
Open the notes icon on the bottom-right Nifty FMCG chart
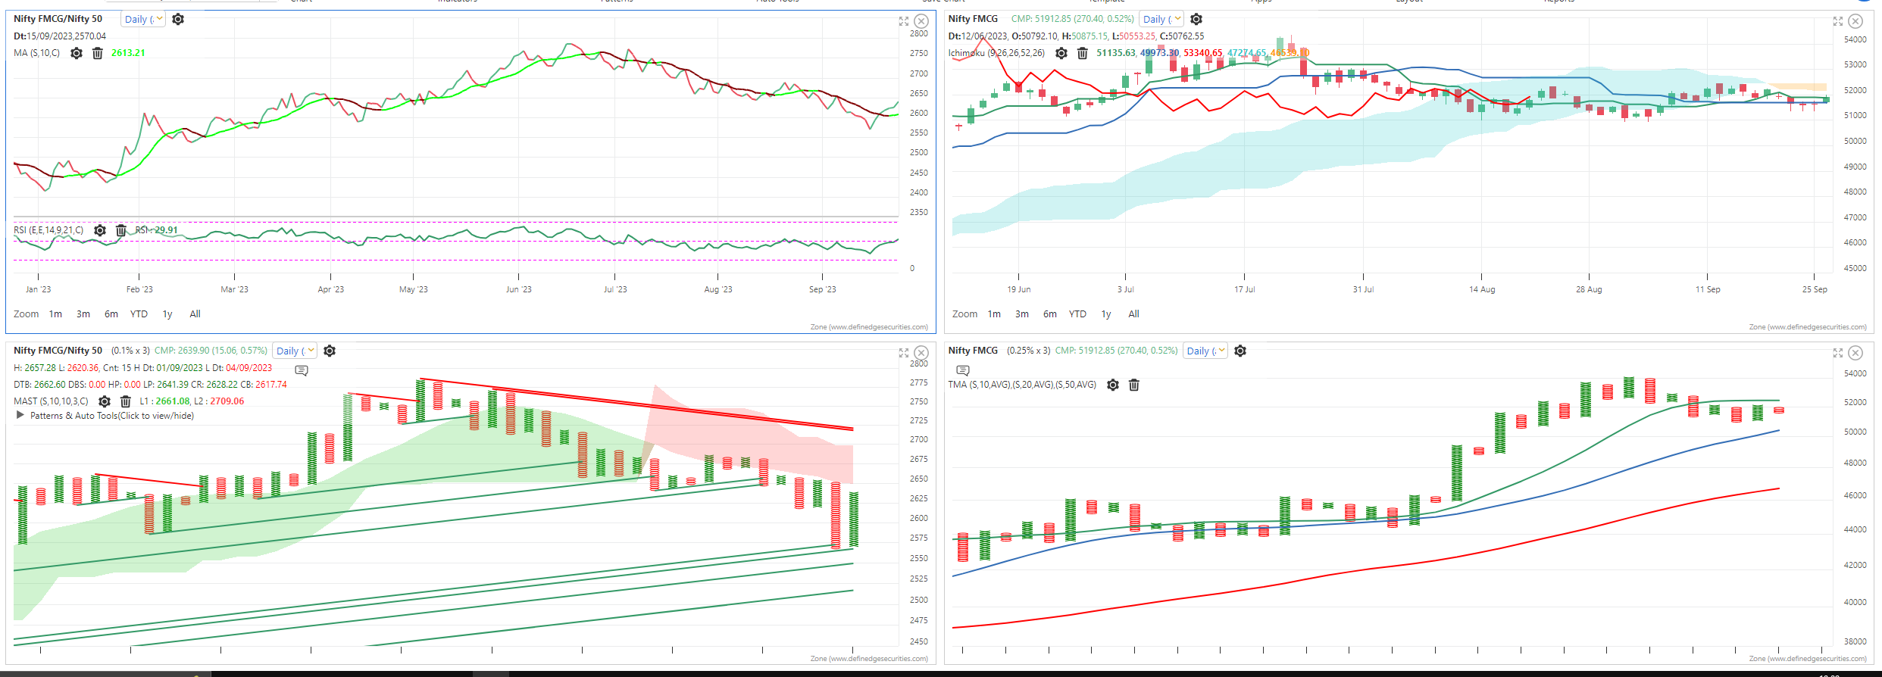pos(963,370)
